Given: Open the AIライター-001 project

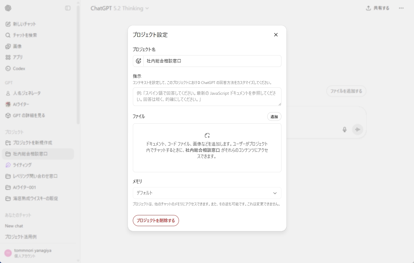Looking at the screenshot, I should (x=38, y=187).
